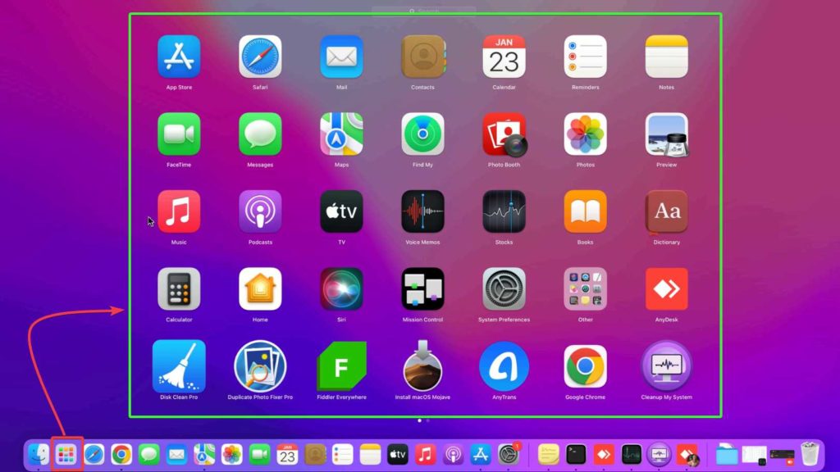Viewport: 840px width, 472px height.
Task: Open Calendar from the Dock
Action: click(x=287, y=455)
